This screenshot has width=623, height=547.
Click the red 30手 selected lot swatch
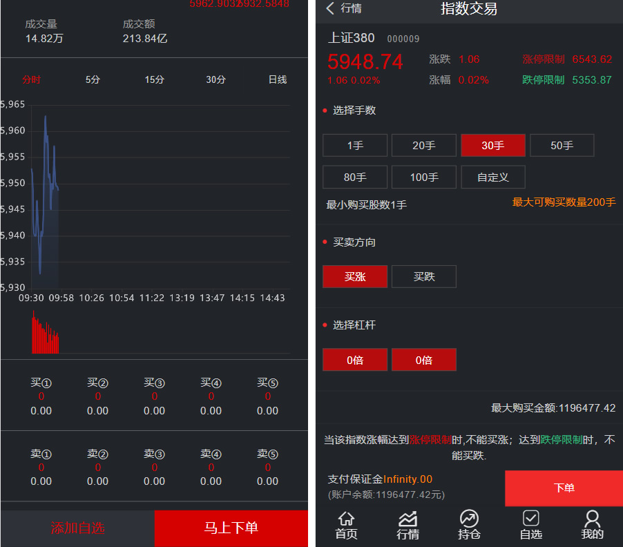tap(492, 145)
